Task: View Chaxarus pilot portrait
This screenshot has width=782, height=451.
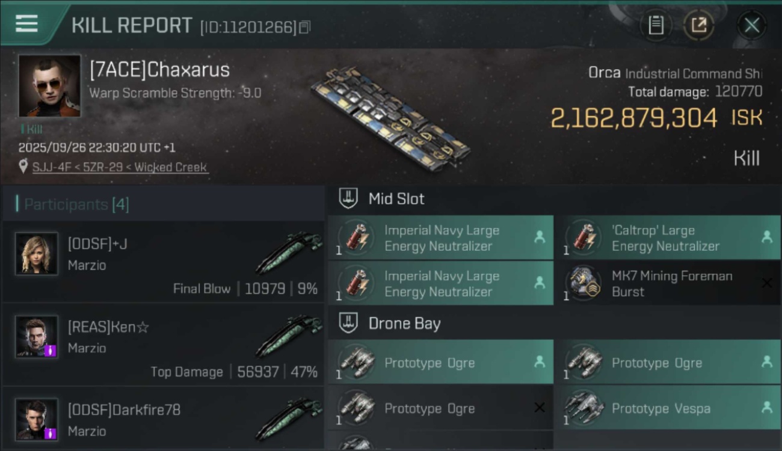Action: coord(49,86)
